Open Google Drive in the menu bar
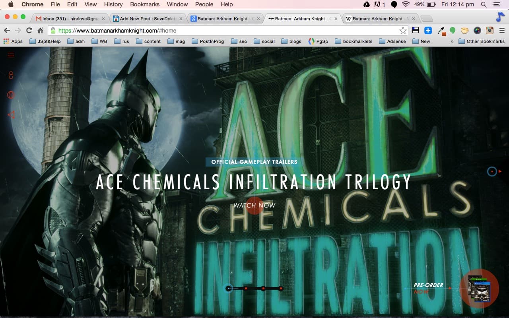This screenshot has height=318, width=509. [x=366, y=4]
